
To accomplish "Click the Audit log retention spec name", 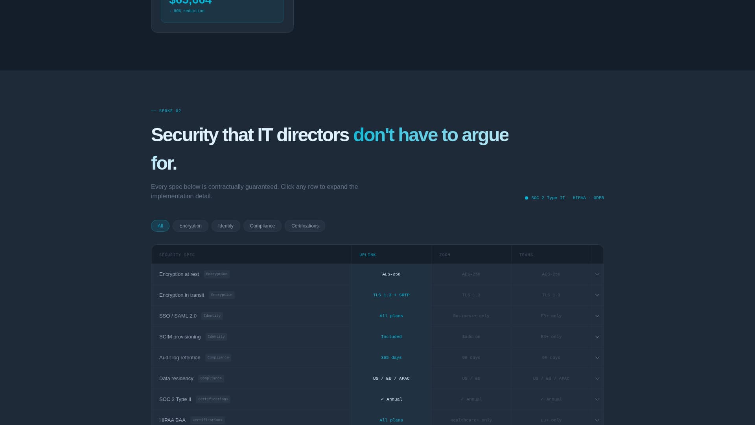I will (180, 358).
